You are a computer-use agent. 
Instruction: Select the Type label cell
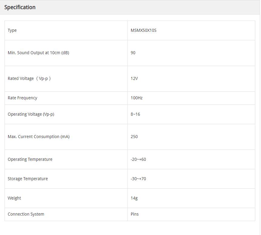pyautogui.click(x=12, y=30)
